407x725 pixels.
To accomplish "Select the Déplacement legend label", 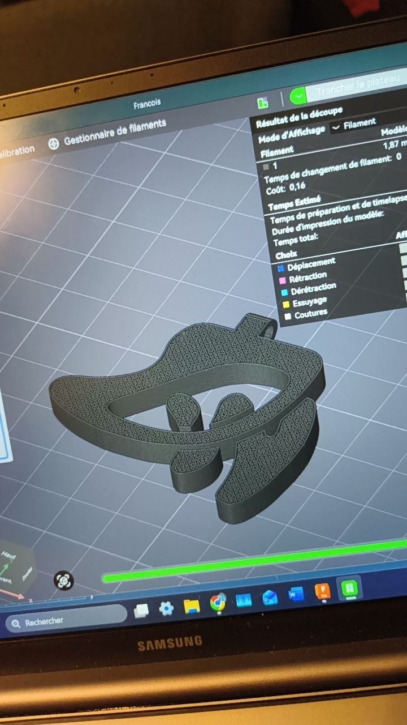I will coord(311,263).
